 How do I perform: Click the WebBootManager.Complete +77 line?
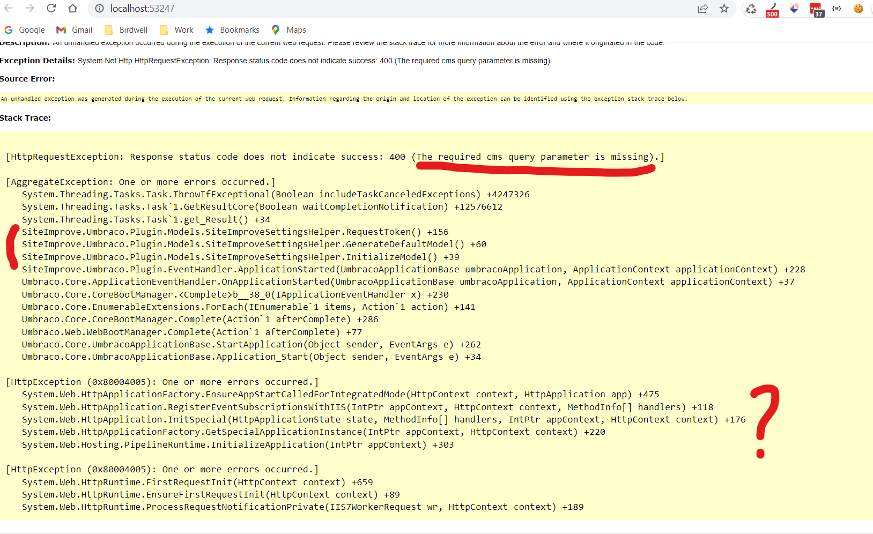click(192, 332)
